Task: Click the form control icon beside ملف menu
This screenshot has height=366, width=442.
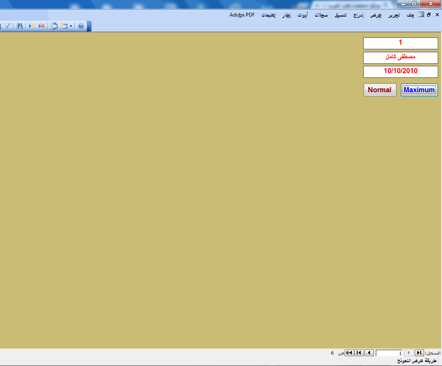Action: tap(421, 14)
